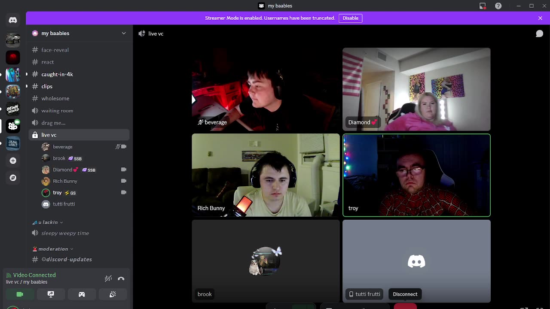Select troy in the voice member list
Viewport: 550px width, 309px height.
pos(85,193)
